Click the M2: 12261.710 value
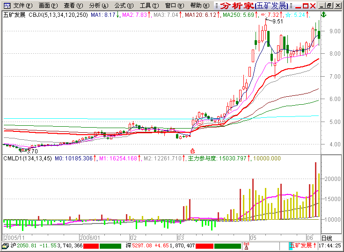 point(163,158)
